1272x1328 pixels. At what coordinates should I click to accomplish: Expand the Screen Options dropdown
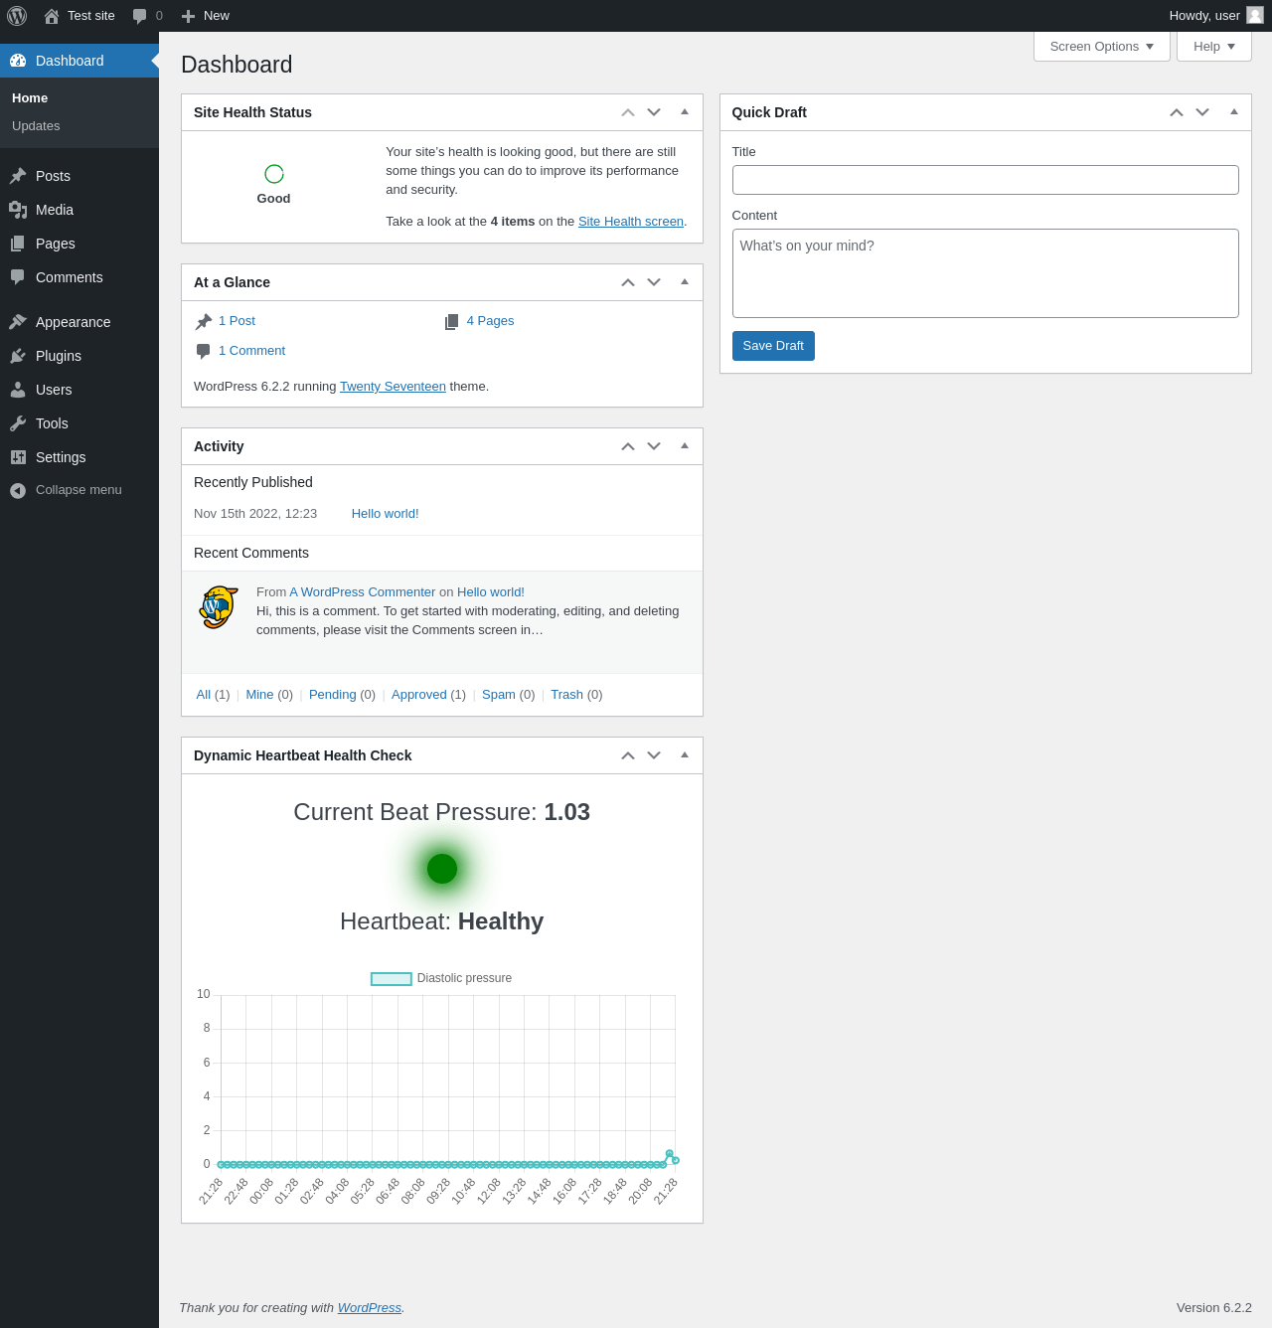1102,47
